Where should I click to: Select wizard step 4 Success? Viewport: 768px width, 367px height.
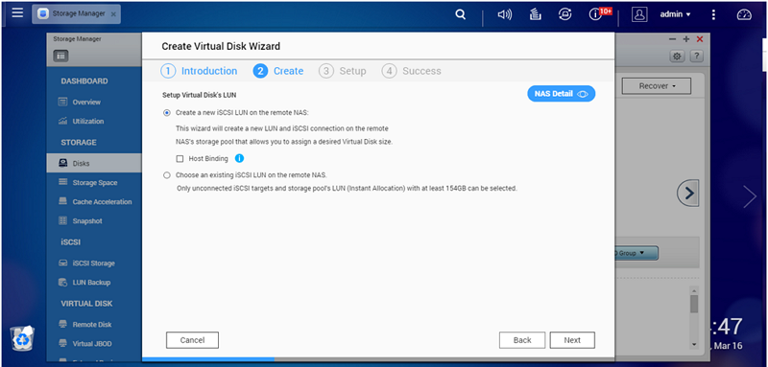[411, 71]
